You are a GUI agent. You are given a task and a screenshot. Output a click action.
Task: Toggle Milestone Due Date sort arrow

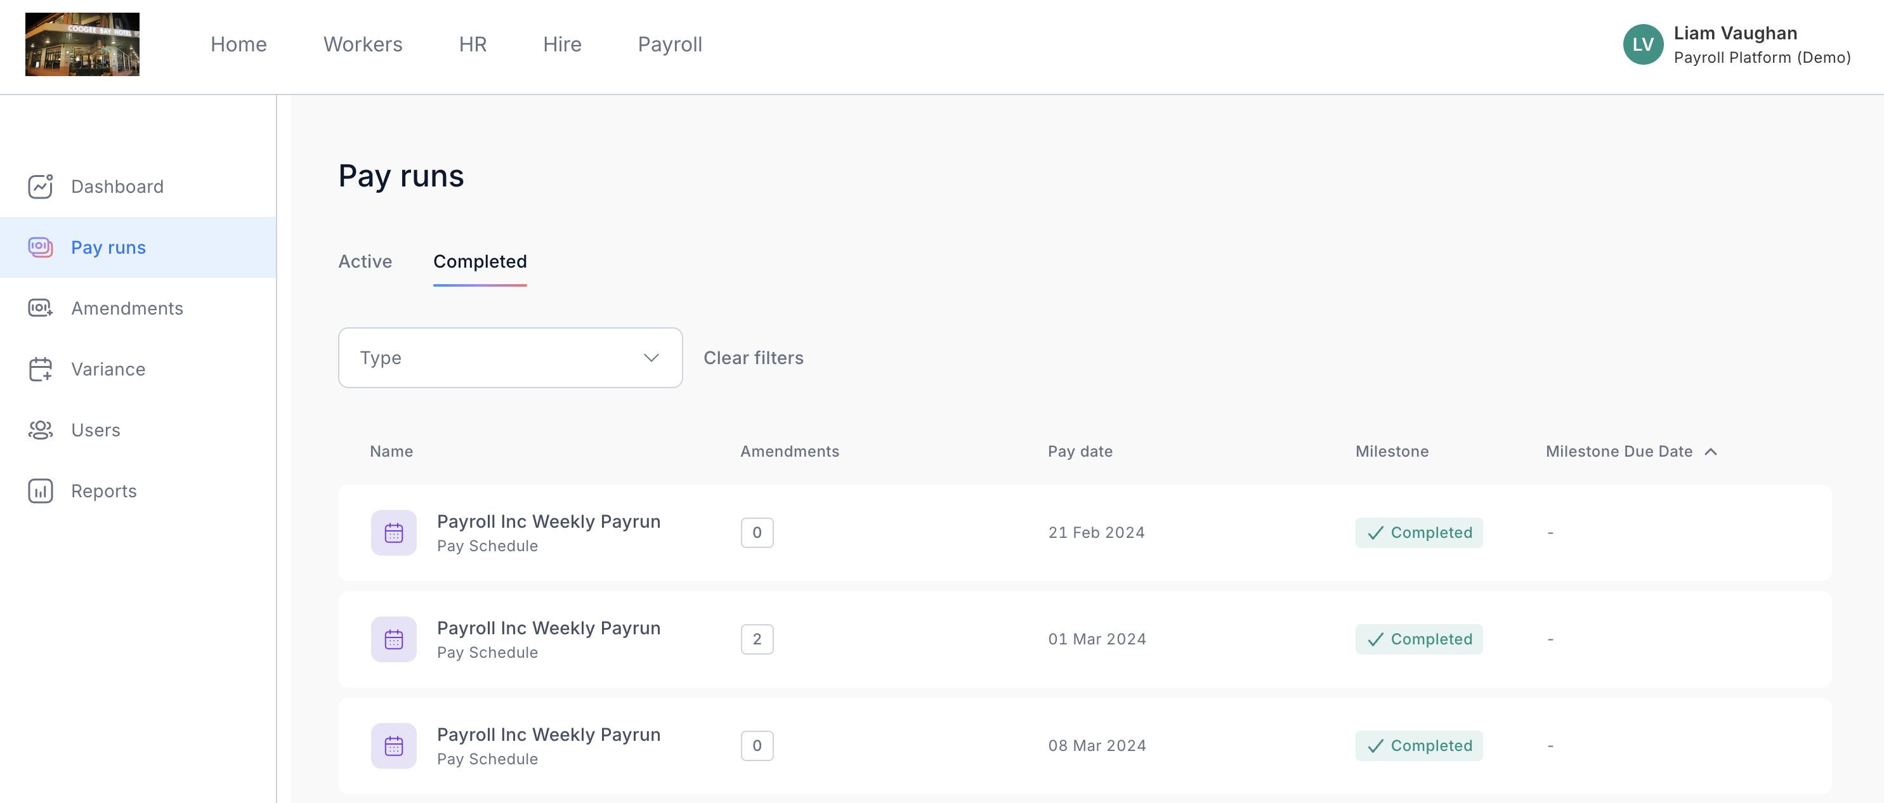[x=1711, y=452]
